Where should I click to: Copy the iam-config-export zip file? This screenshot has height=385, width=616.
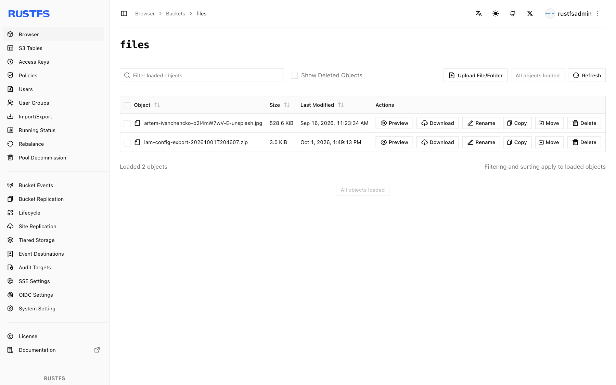pyautogui.click(x=517, y=142)
